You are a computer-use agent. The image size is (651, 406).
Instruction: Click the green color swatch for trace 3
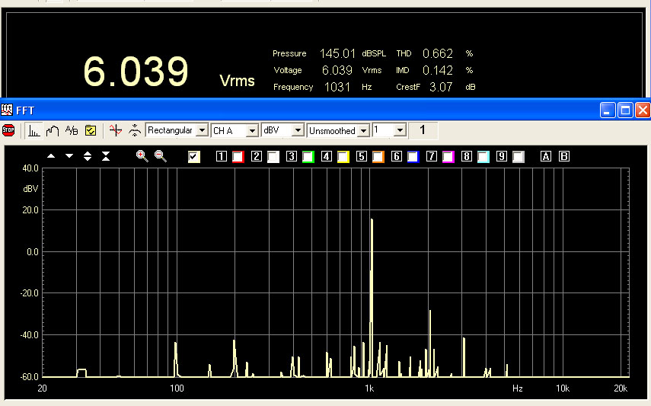(x=308, y=157)
